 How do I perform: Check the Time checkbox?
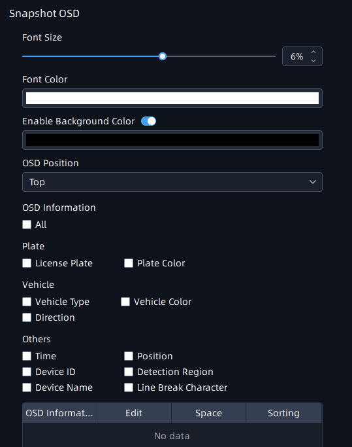pos(27,356)
